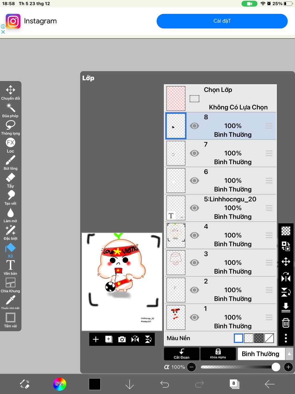Screen dimensions: 295x394
Task: Open the FX Lọc filter tool
Action: (x=10, y=145)
